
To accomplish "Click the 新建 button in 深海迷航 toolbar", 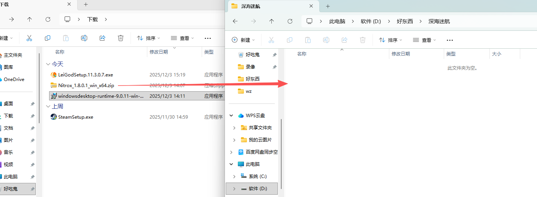I will coord(243,40).
